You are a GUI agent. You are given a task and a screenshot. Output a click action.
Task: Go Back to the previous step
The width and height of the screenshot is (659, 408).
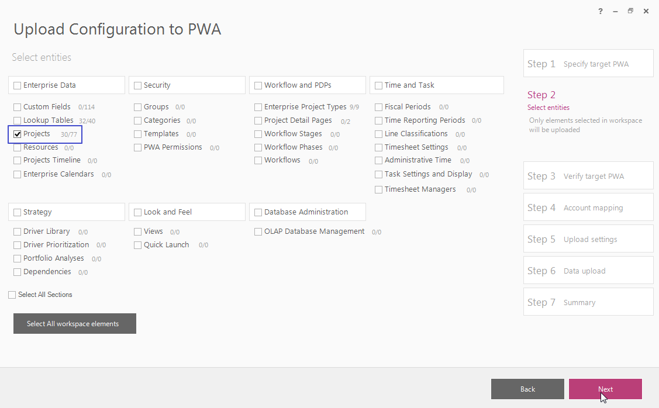[x=527, y=389]
